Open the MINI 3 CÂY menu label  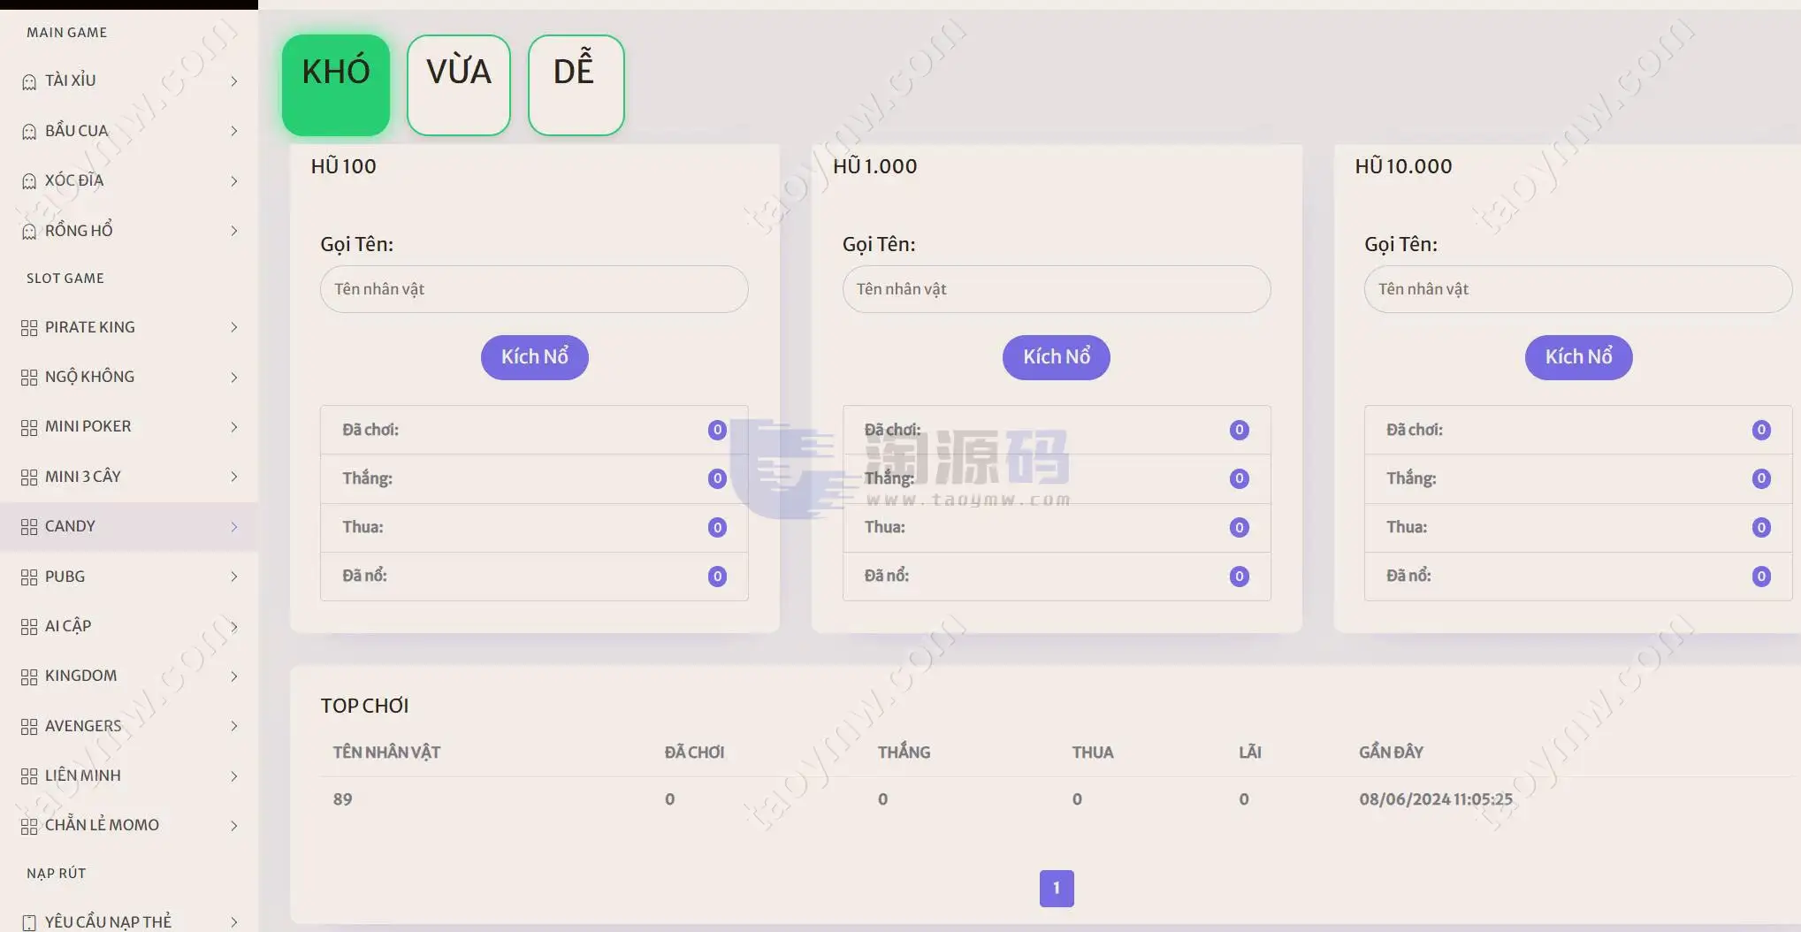tap(83, 477)
